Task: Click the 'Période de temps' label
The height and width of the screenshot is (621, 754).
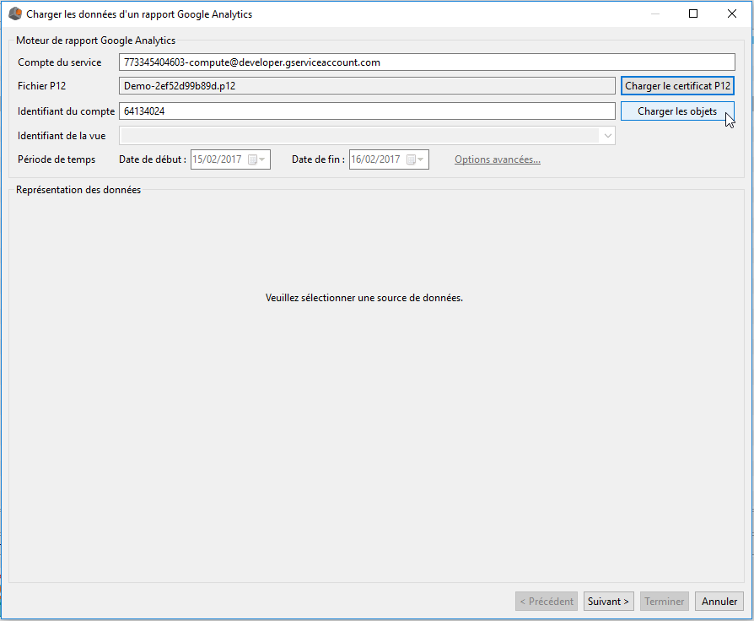Action: 57,159
